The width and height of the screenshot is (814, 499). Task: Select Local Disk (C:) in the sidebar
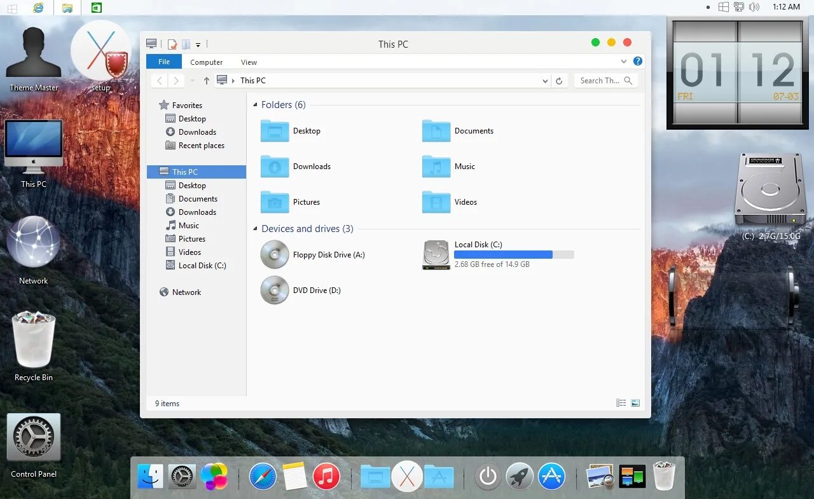196,266
